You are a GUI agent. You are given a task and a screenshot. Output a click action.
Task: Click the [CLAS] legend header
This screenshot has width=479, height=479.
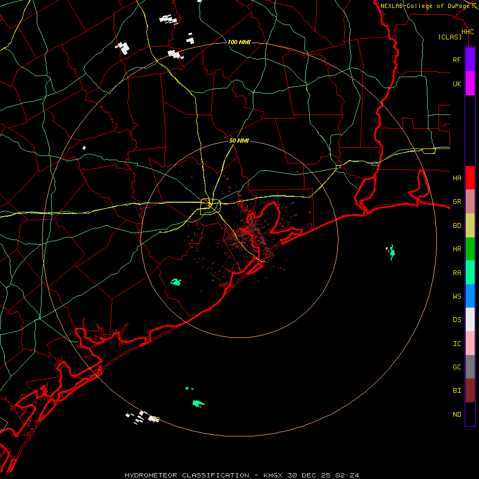(x=450, y=37)
